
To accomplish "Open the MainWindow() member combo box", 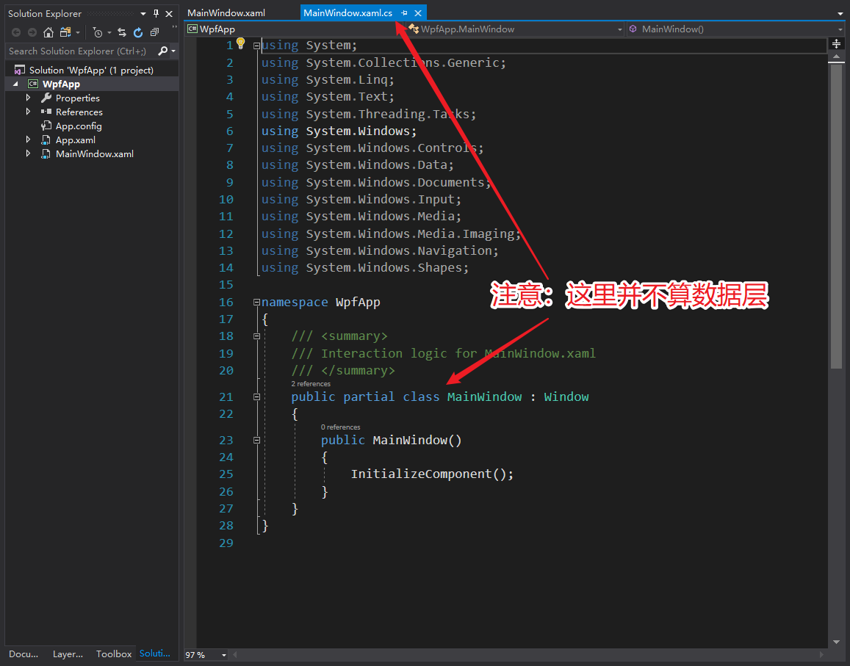I will (x=737, y=29).
